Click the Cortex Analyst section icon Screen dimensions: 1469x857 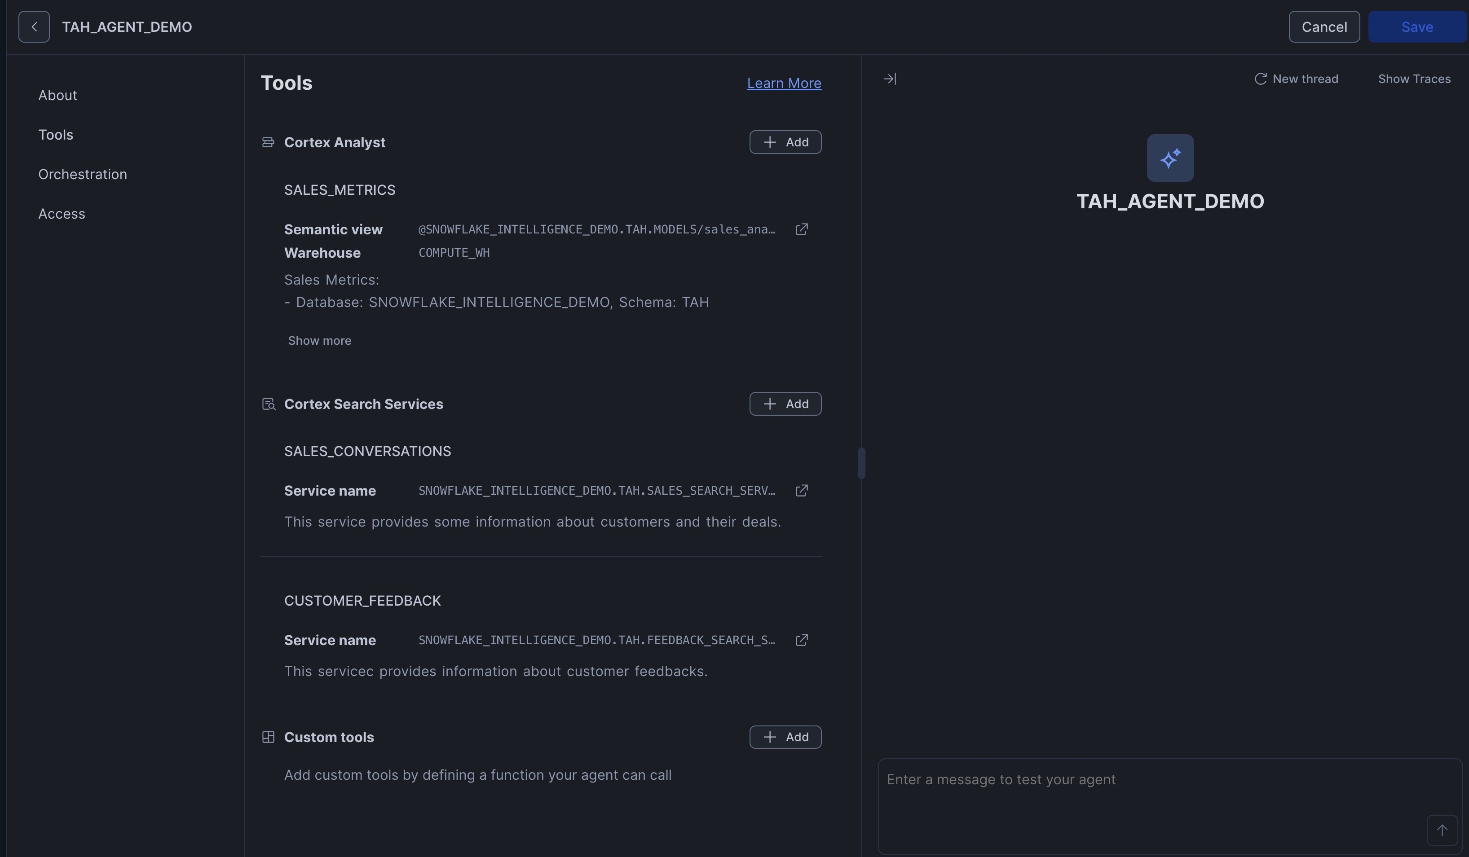coord(268,142)
